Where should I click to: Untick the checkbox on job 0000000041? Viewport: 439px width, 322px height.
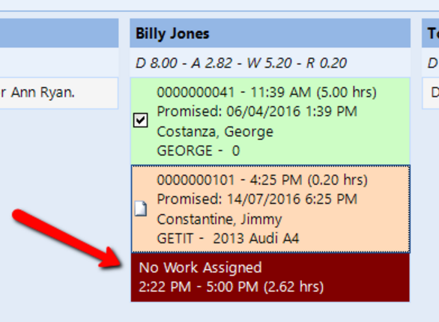(140, 121)
